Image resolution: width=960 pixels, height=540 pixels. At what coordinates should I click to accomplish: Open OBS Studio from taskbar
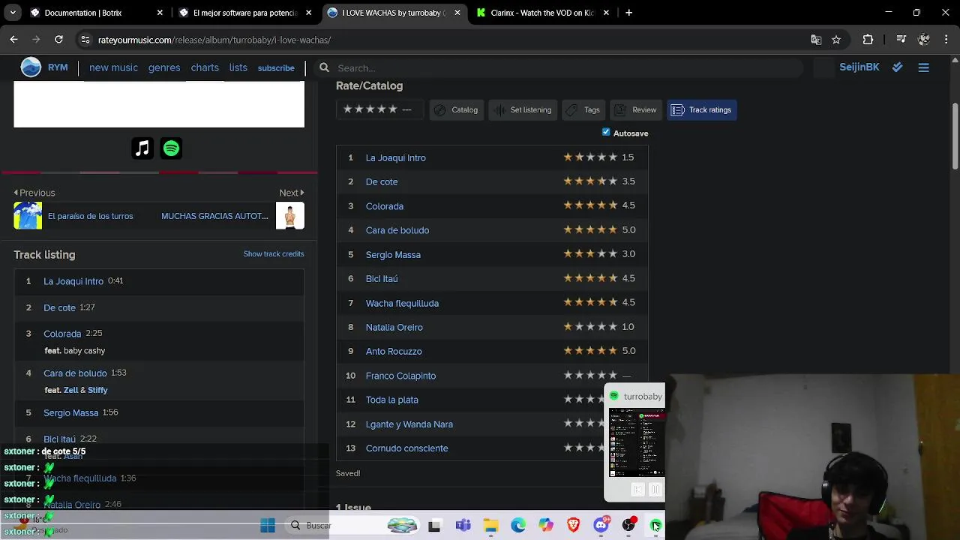[628, 526]
